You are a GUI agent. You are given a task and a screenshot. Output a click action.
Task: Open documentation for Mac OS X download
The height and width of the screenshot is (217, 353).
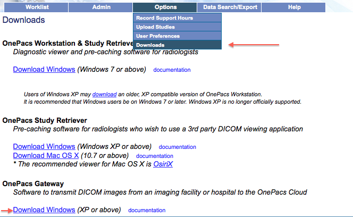[154, 156]
